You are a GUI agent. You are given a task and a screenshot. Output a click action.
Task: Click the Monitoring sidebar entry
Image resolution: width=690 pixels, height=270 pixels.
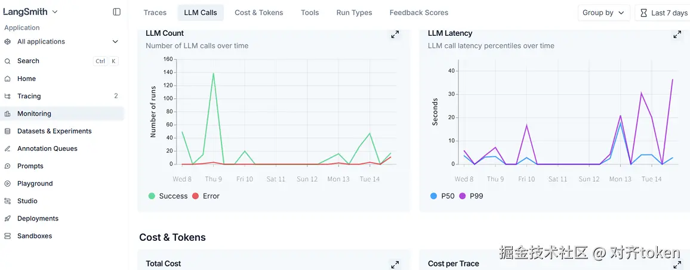(61, 114)
